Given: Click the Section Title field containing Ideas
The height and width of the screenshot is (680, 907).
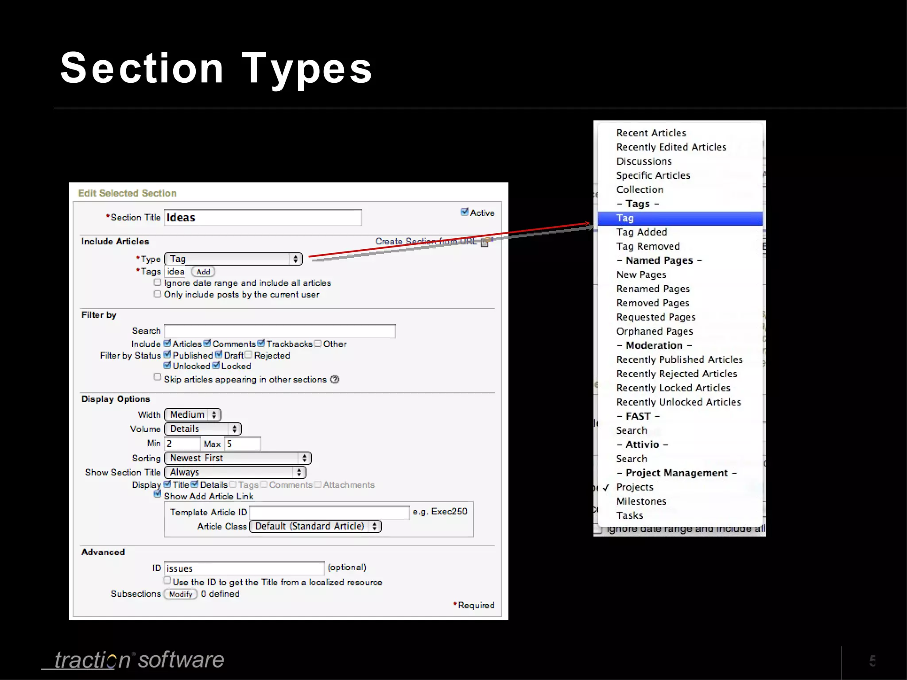Looking at the screenshot, I should click(x=263, y=217).
